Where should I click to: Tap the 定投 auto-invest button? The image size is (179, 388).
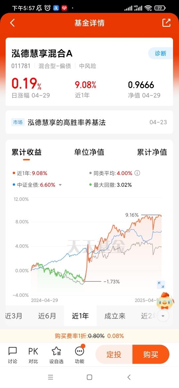click(x=114, y=355)
